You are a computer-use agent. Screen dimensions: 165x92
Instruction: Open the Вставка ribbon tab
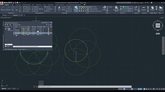(12, 5)
